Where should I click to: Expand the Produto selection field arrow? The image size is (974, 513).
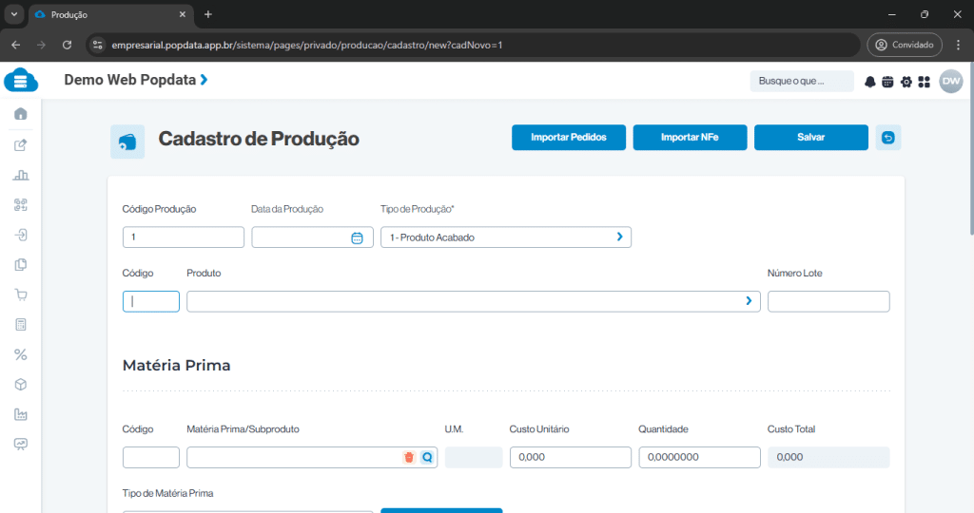pyautogui.click(x=749, y=301)
